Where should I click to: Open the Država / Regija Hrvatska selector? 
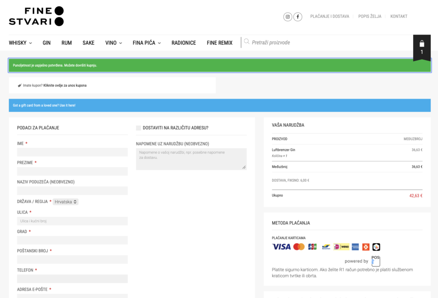(x=65, y=202)
